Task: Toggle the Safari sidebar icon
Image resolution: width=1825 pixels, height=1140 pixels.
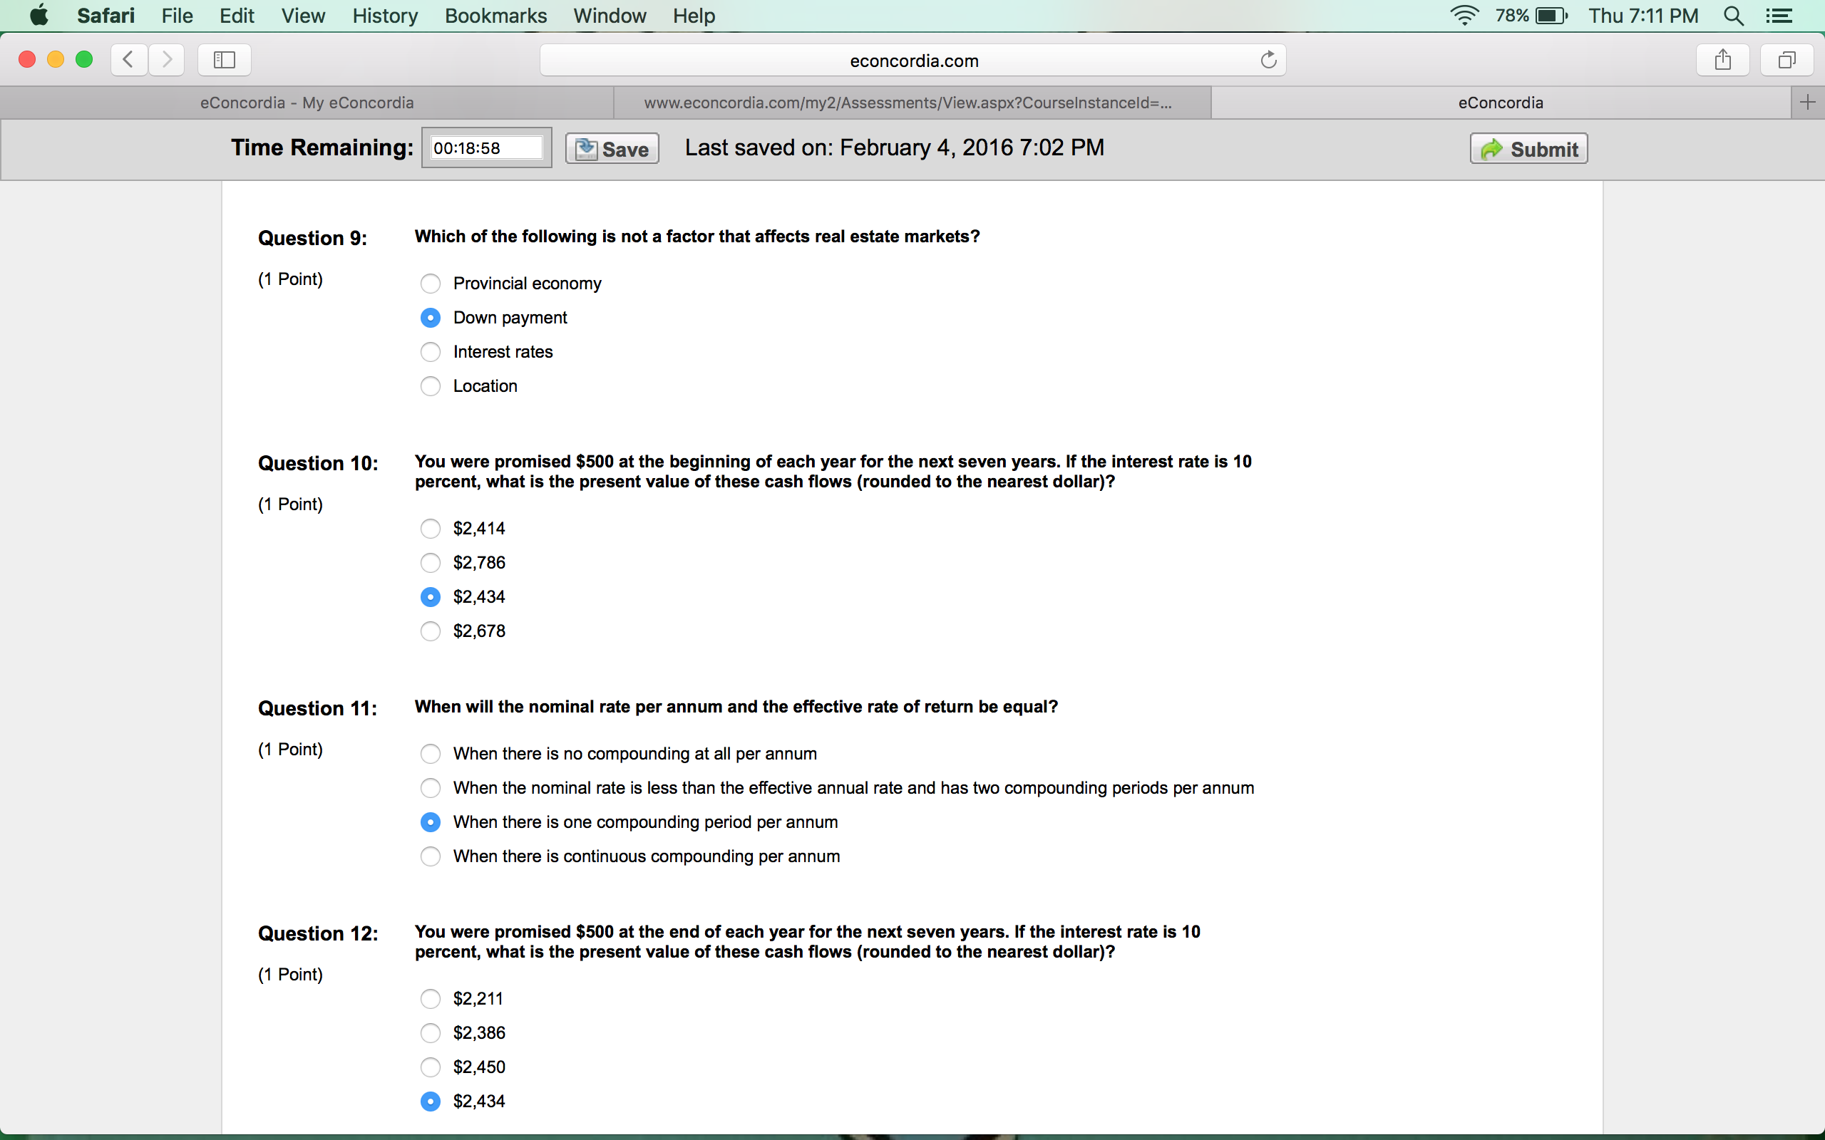Action: coord(224,60)
